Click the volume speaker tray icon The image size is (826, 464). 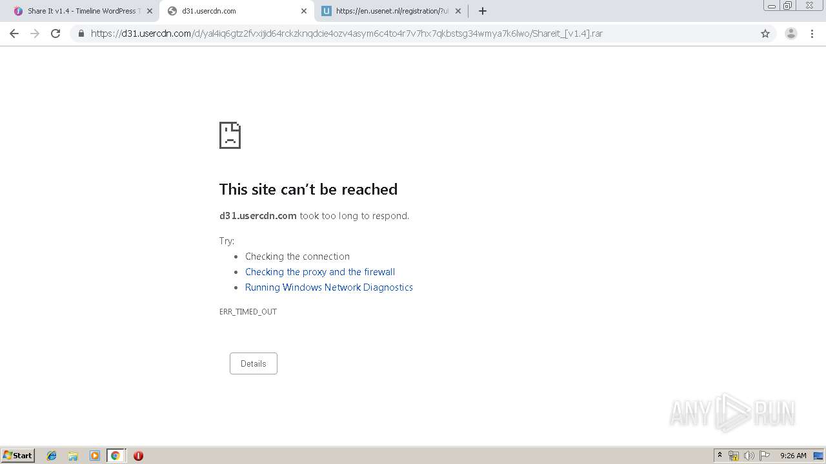click(x=749, y=456)
